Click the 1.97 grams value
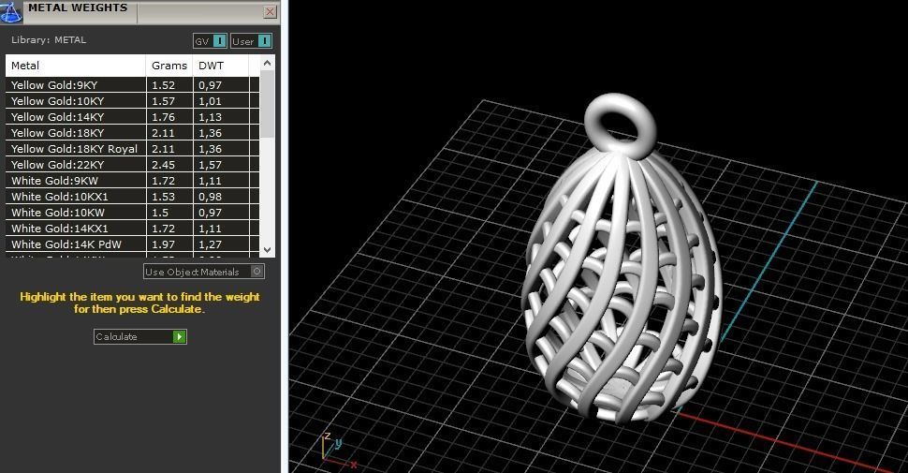The width and height of the screenshot is (908, 473). tap(163, 244)
